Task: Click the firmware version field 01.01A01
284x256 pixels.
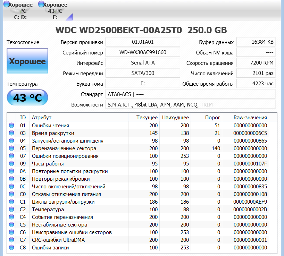Action: pos(143,42)
